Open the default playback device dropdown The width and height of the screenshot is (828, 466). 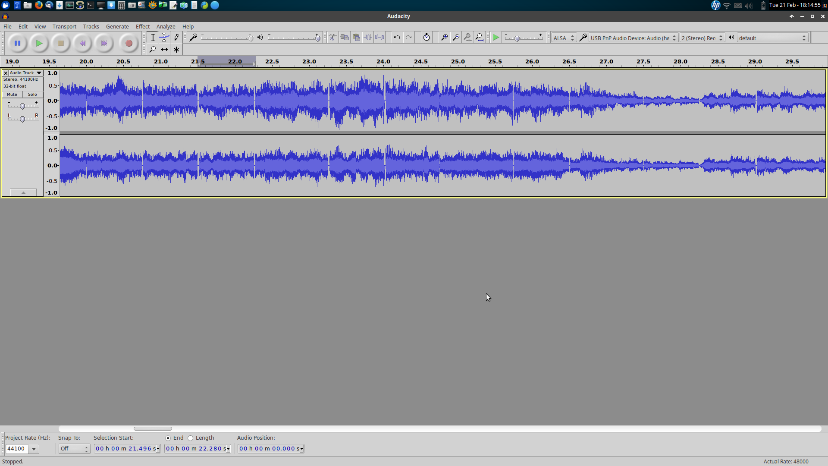click(772, 38)
